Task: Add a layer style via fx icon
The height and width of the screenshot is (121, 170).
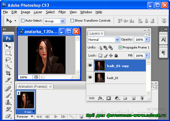Action: click(100, 98)
